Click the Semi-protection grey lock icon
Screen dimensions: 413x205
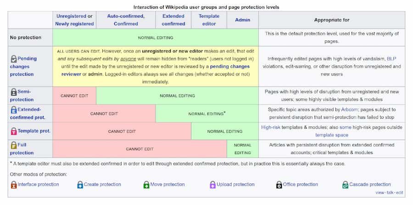14,92
